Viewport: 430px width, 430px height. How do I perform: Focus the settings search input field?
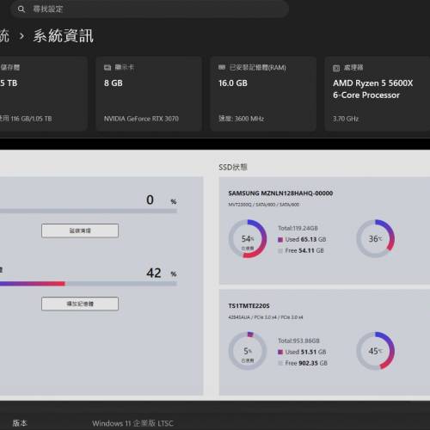[150, 9]
